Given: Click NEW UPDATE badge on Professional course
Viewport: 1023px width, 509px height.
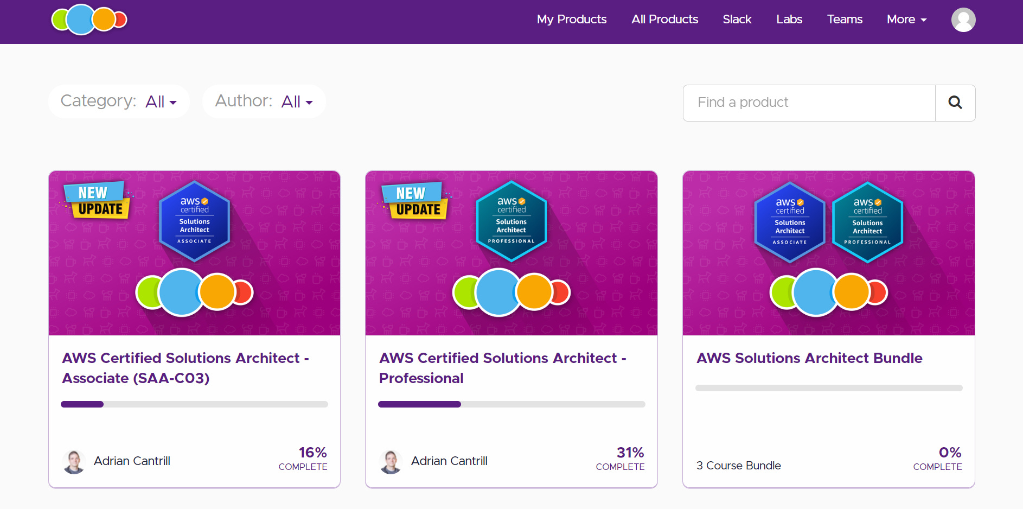Looking at the screenshot, I should click(x=414, y=201).
